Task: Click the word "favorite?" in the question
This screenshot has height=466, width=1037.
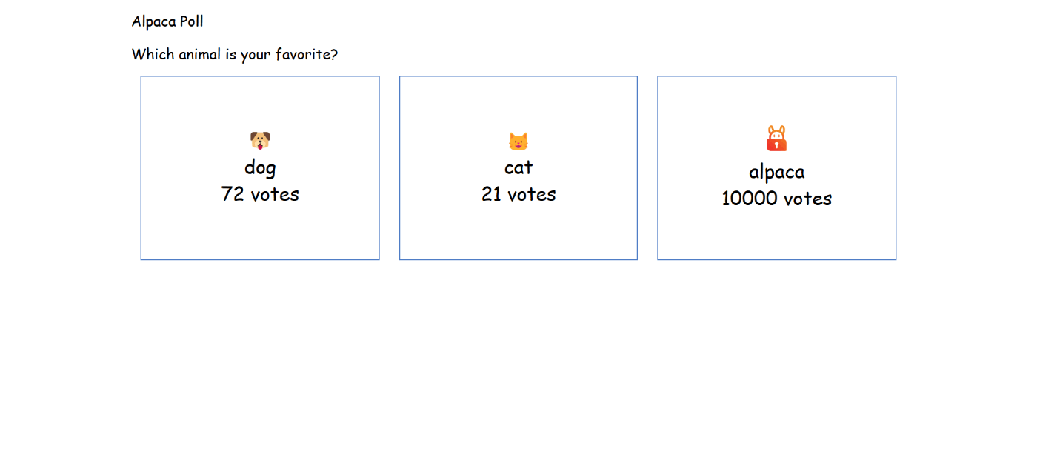Action: click(307, 54)
